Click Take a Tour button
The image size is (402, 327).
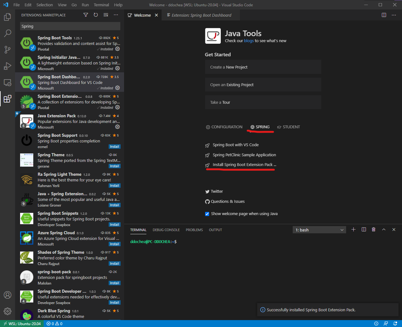pos(263,102)
